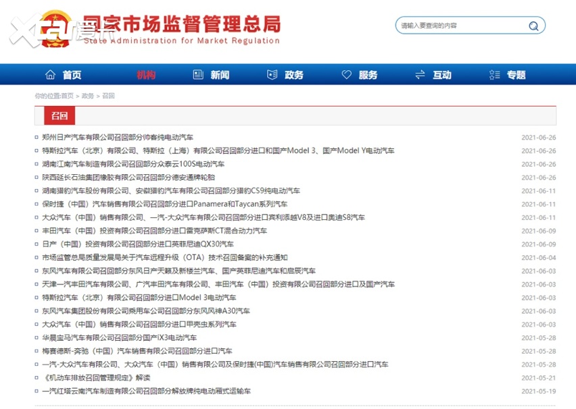Image resolution: width=576 pixels, height=409 pixels.
Task: Open the 机构 navigation menu item
Action: pos(145,75)
